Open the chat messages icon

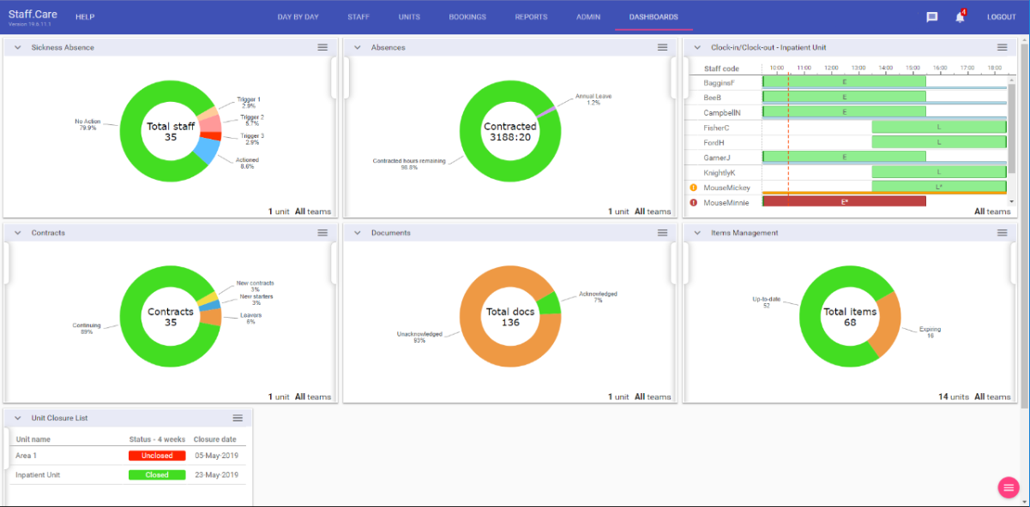pos(931,17)
